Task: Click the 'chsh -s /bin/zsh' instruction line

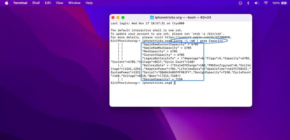Action: (x=168, y=34)
